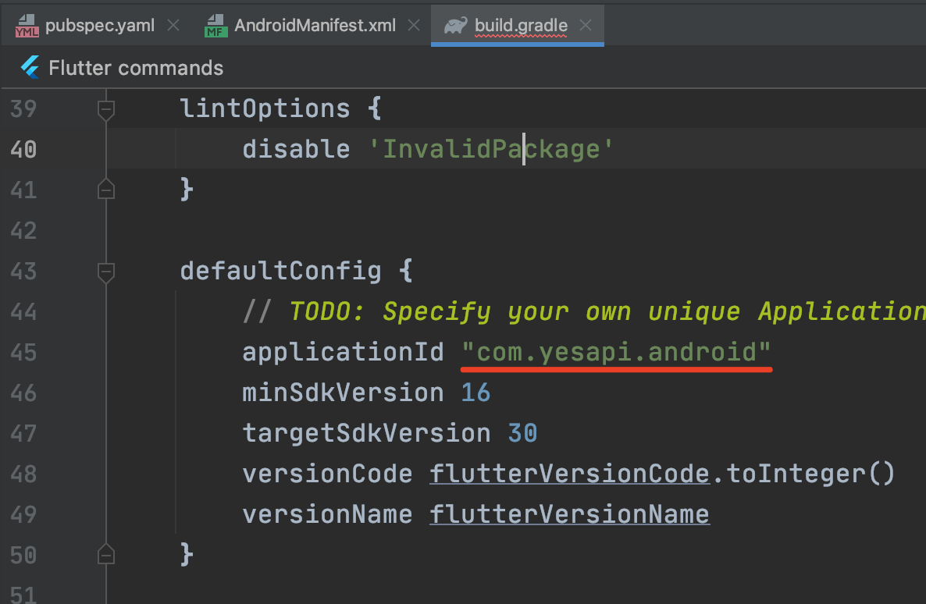Click the YML file icon on pubspec tab

pyautogui.click(x=27, y=26)
